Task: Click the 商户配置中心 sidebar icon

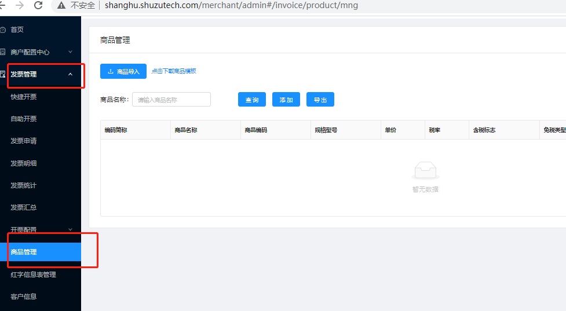Action: click(x=3, y=52)
